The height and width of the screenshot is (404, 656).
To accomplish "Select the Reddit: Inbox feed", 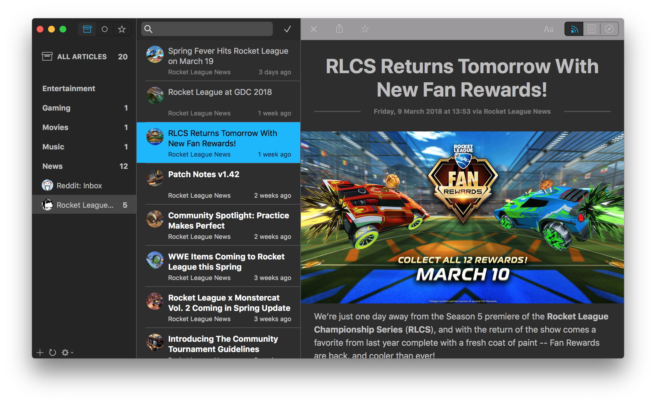I will pyautogui.click(x=84, y=186).
